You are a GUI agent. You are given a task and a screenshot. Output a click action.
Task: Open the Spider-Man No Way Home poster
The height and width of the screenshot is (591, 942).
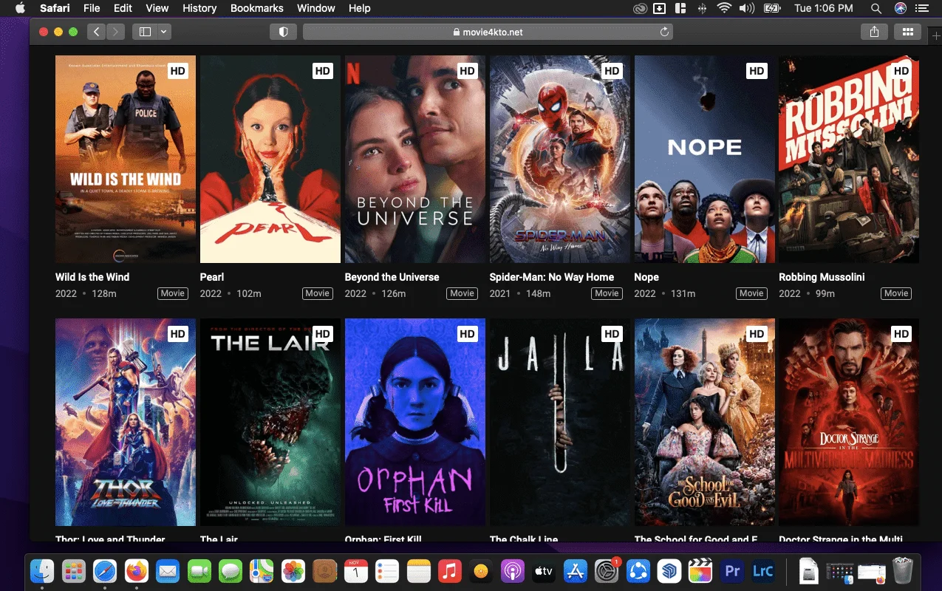coord(560,159)
